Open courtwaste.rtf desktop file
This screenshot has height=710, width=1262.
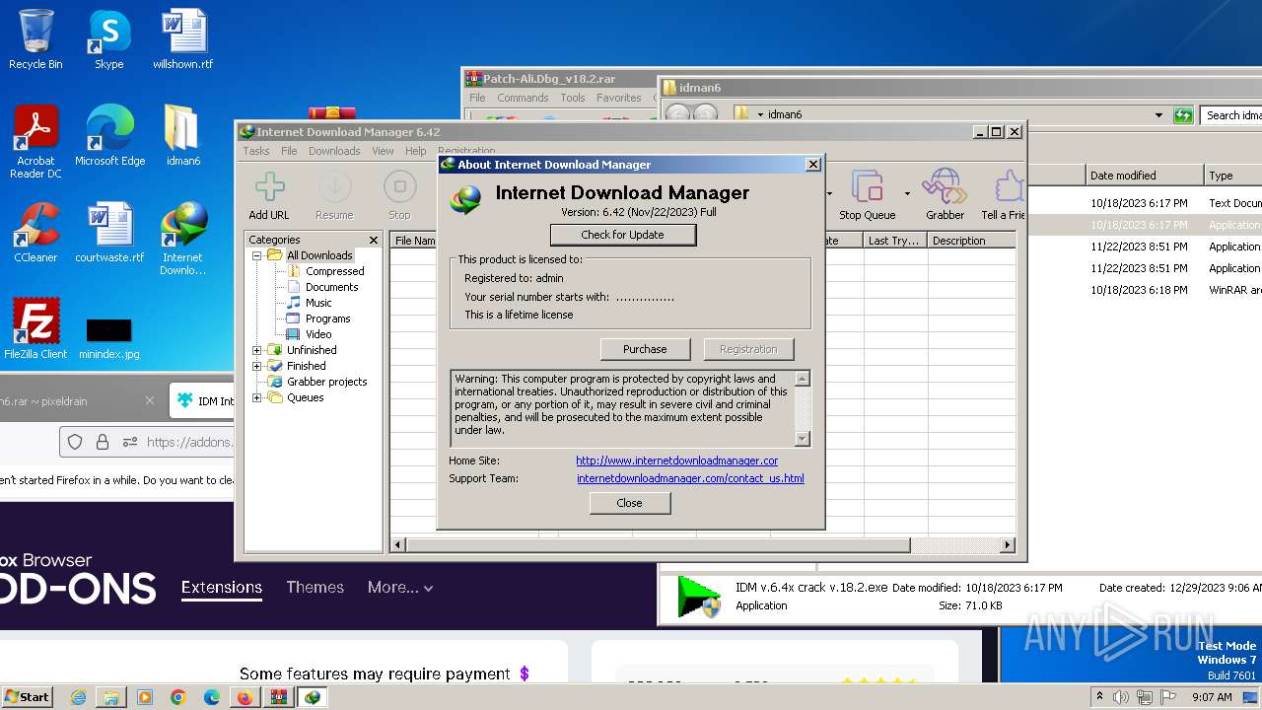[109, 233]
